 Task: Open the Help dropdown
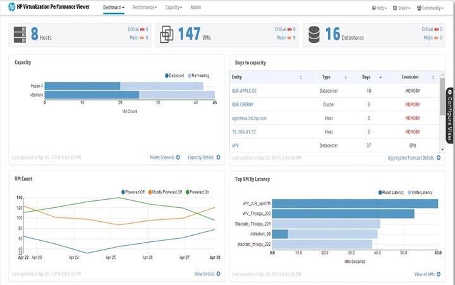[379, 8]
